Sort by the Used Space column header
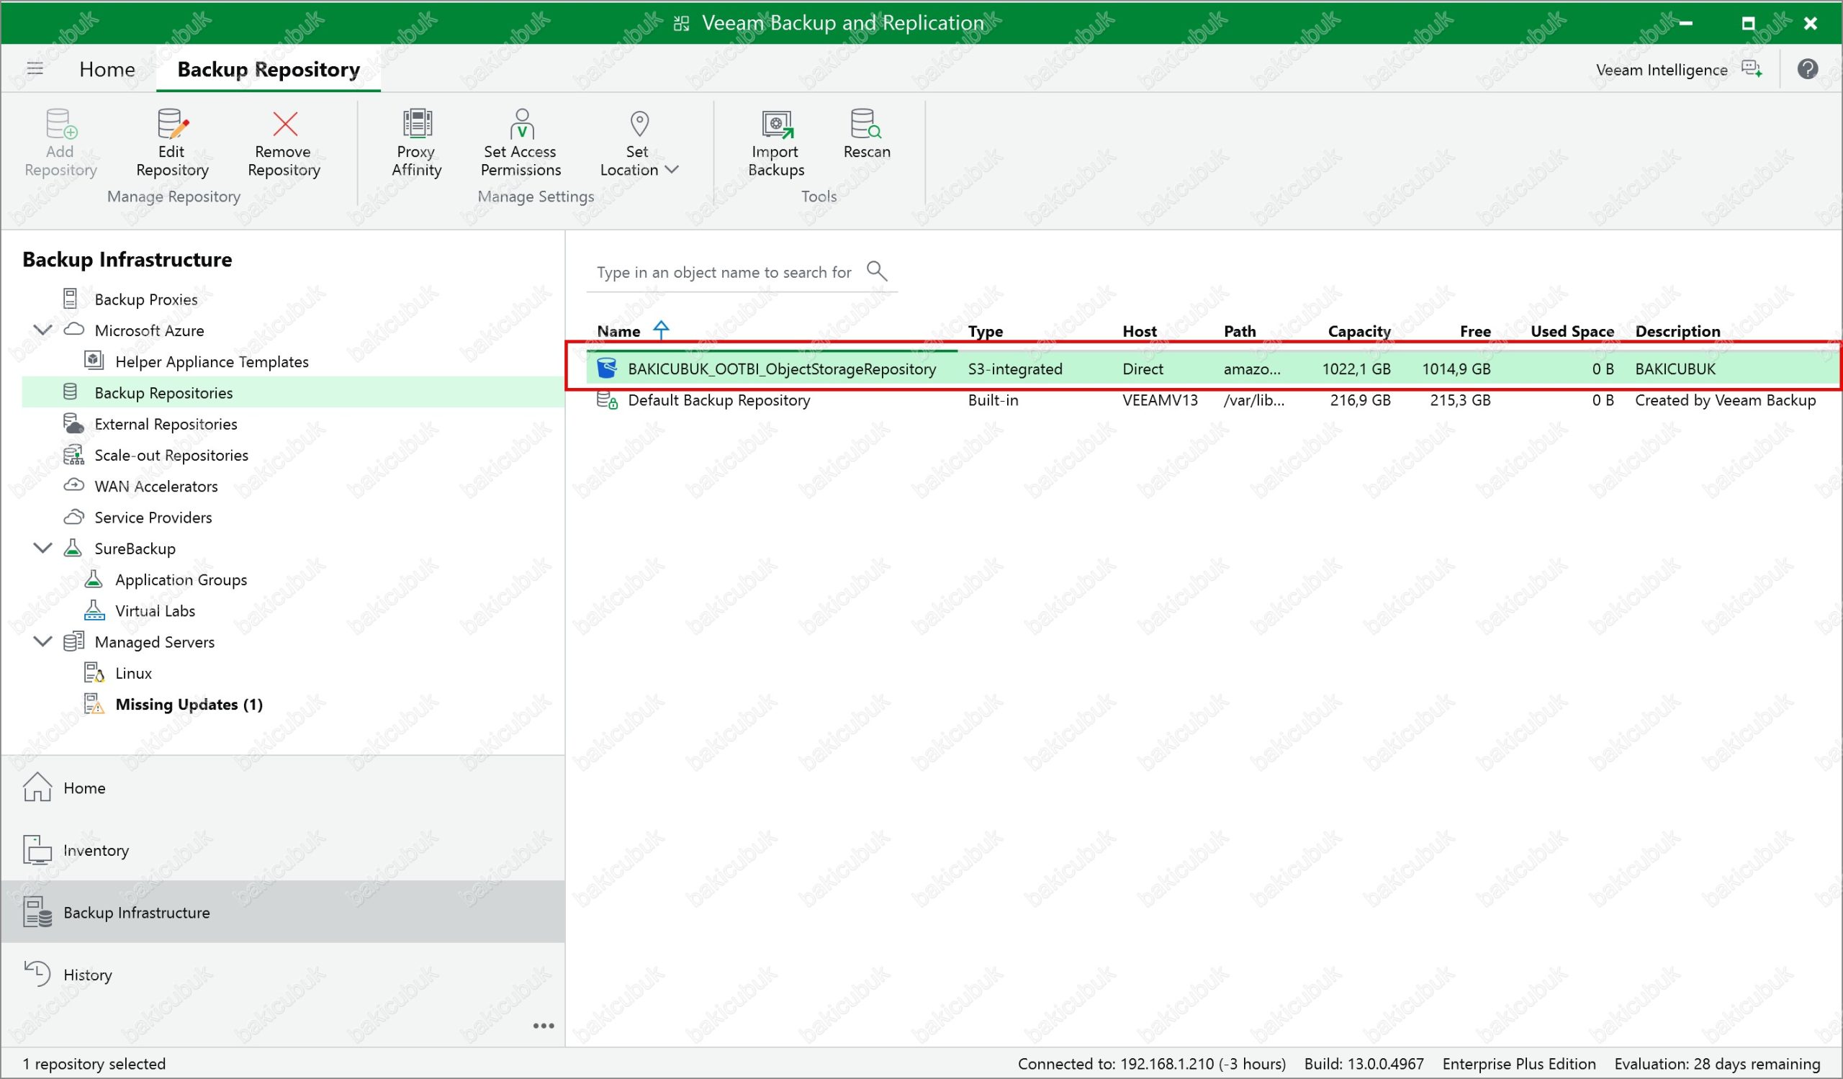The width and height of the screenshot is (1843, 1079). click(1572, 331)
